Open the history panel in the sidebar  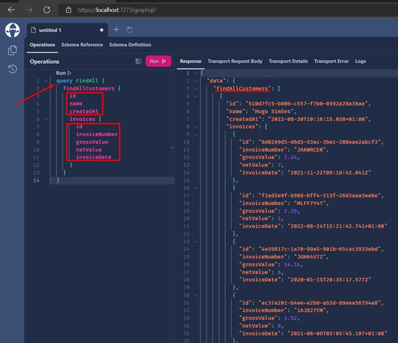(x=12, y=69)
